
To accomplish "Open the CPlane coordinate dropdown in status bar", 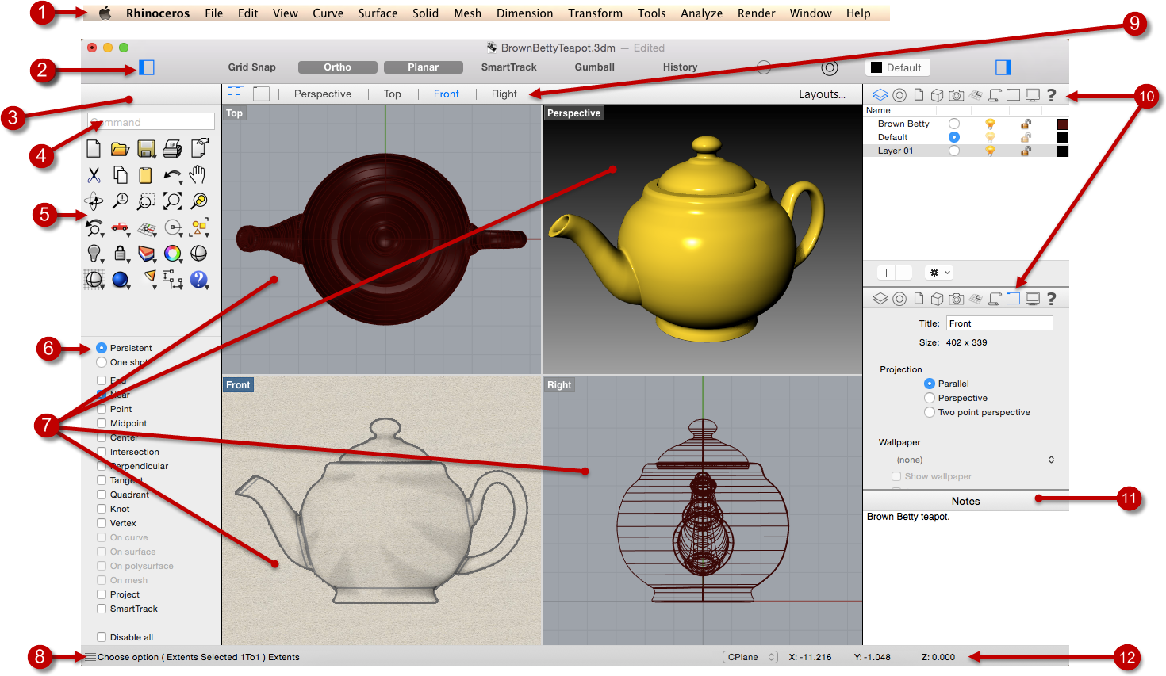I will 750,656.
